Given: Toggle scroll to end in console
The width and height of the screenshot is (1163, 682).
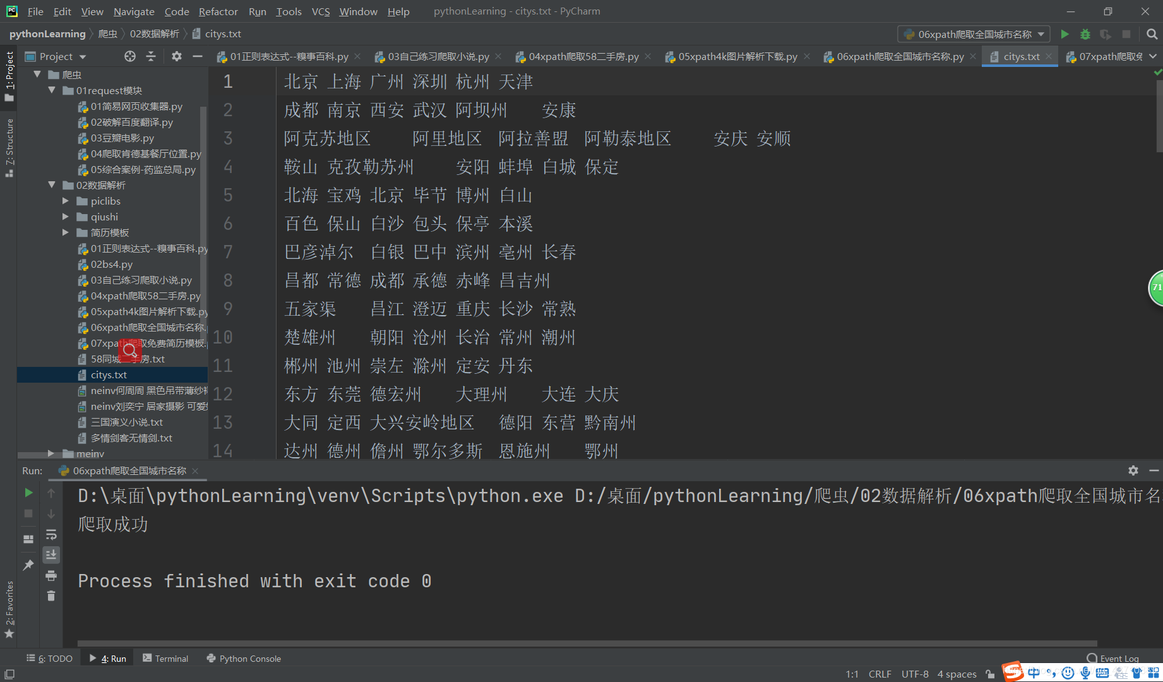Looking at the screenshot, I should (51, 555).
